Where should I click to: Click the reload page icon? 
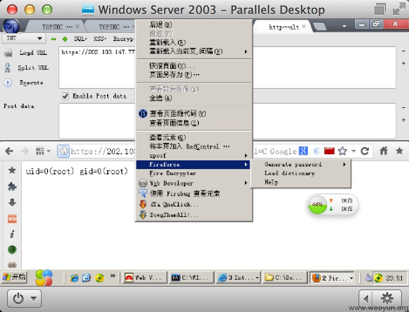[x=365, y=151]
